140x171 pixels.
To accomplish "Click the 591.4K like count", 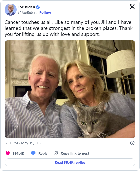I will pos(18,153).
